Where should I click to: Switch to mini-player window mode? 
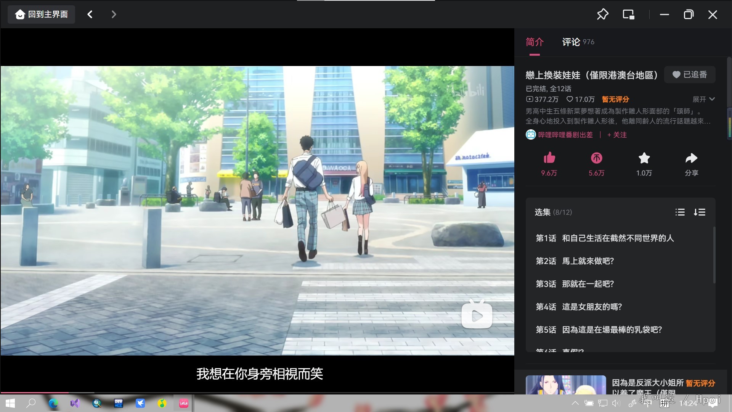click(x=628, y=14)
